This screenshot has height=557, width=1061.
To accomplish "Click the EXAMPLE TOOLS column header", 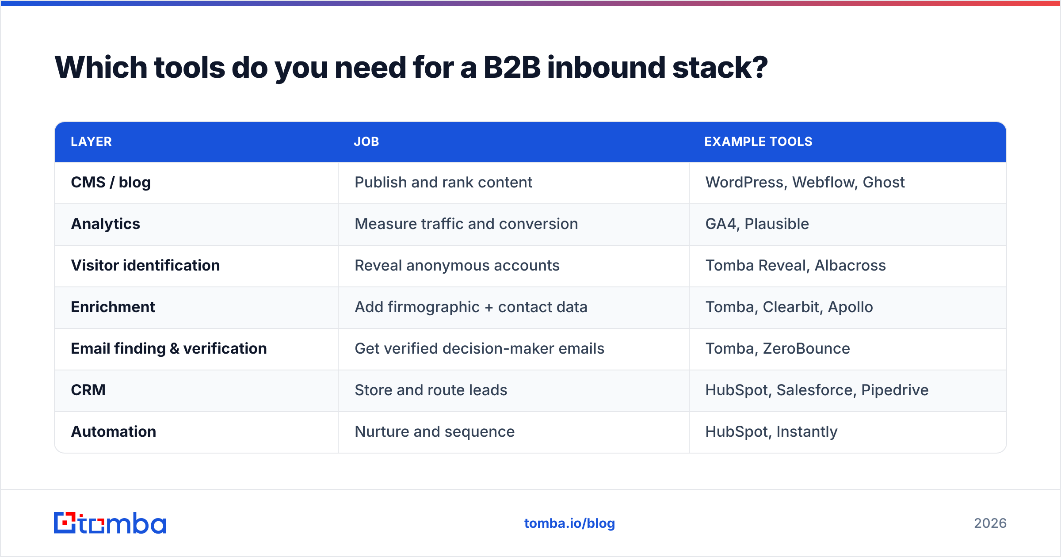I will tap(758, 141).
